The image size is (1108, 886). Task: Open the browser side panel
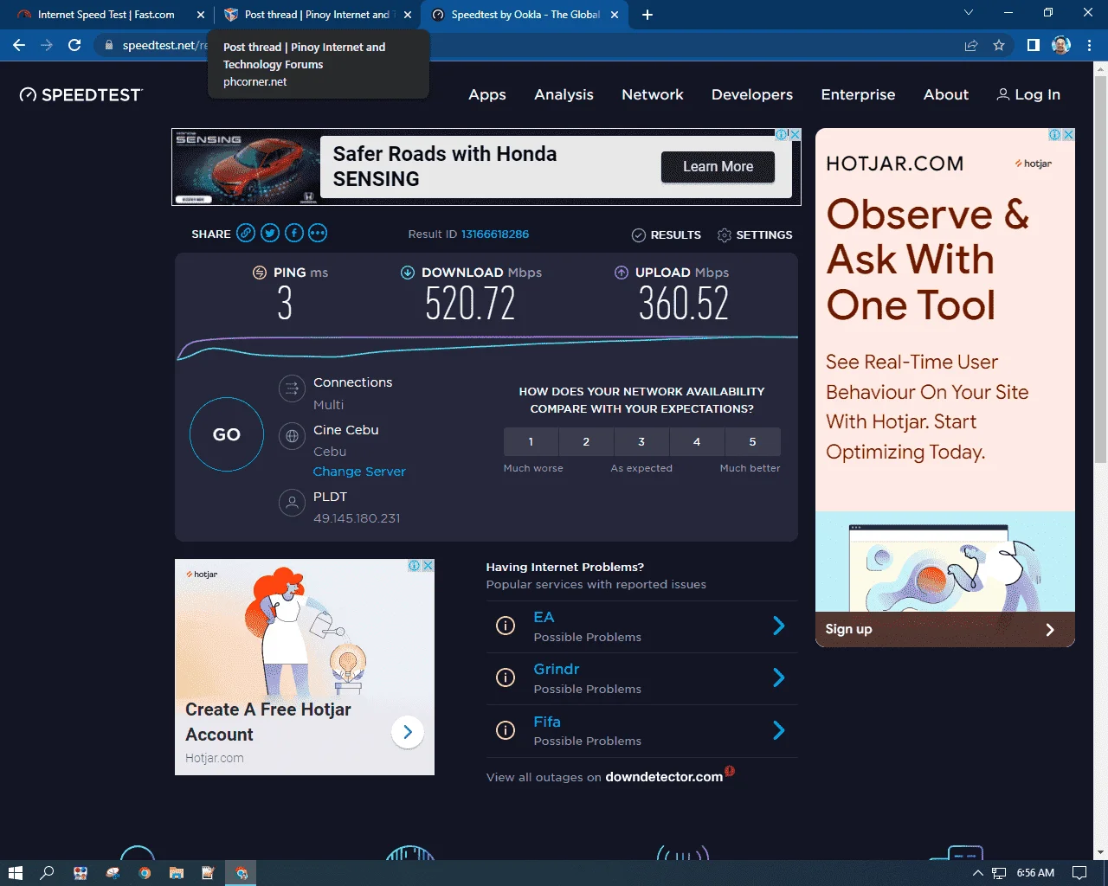coord(1033,45)
